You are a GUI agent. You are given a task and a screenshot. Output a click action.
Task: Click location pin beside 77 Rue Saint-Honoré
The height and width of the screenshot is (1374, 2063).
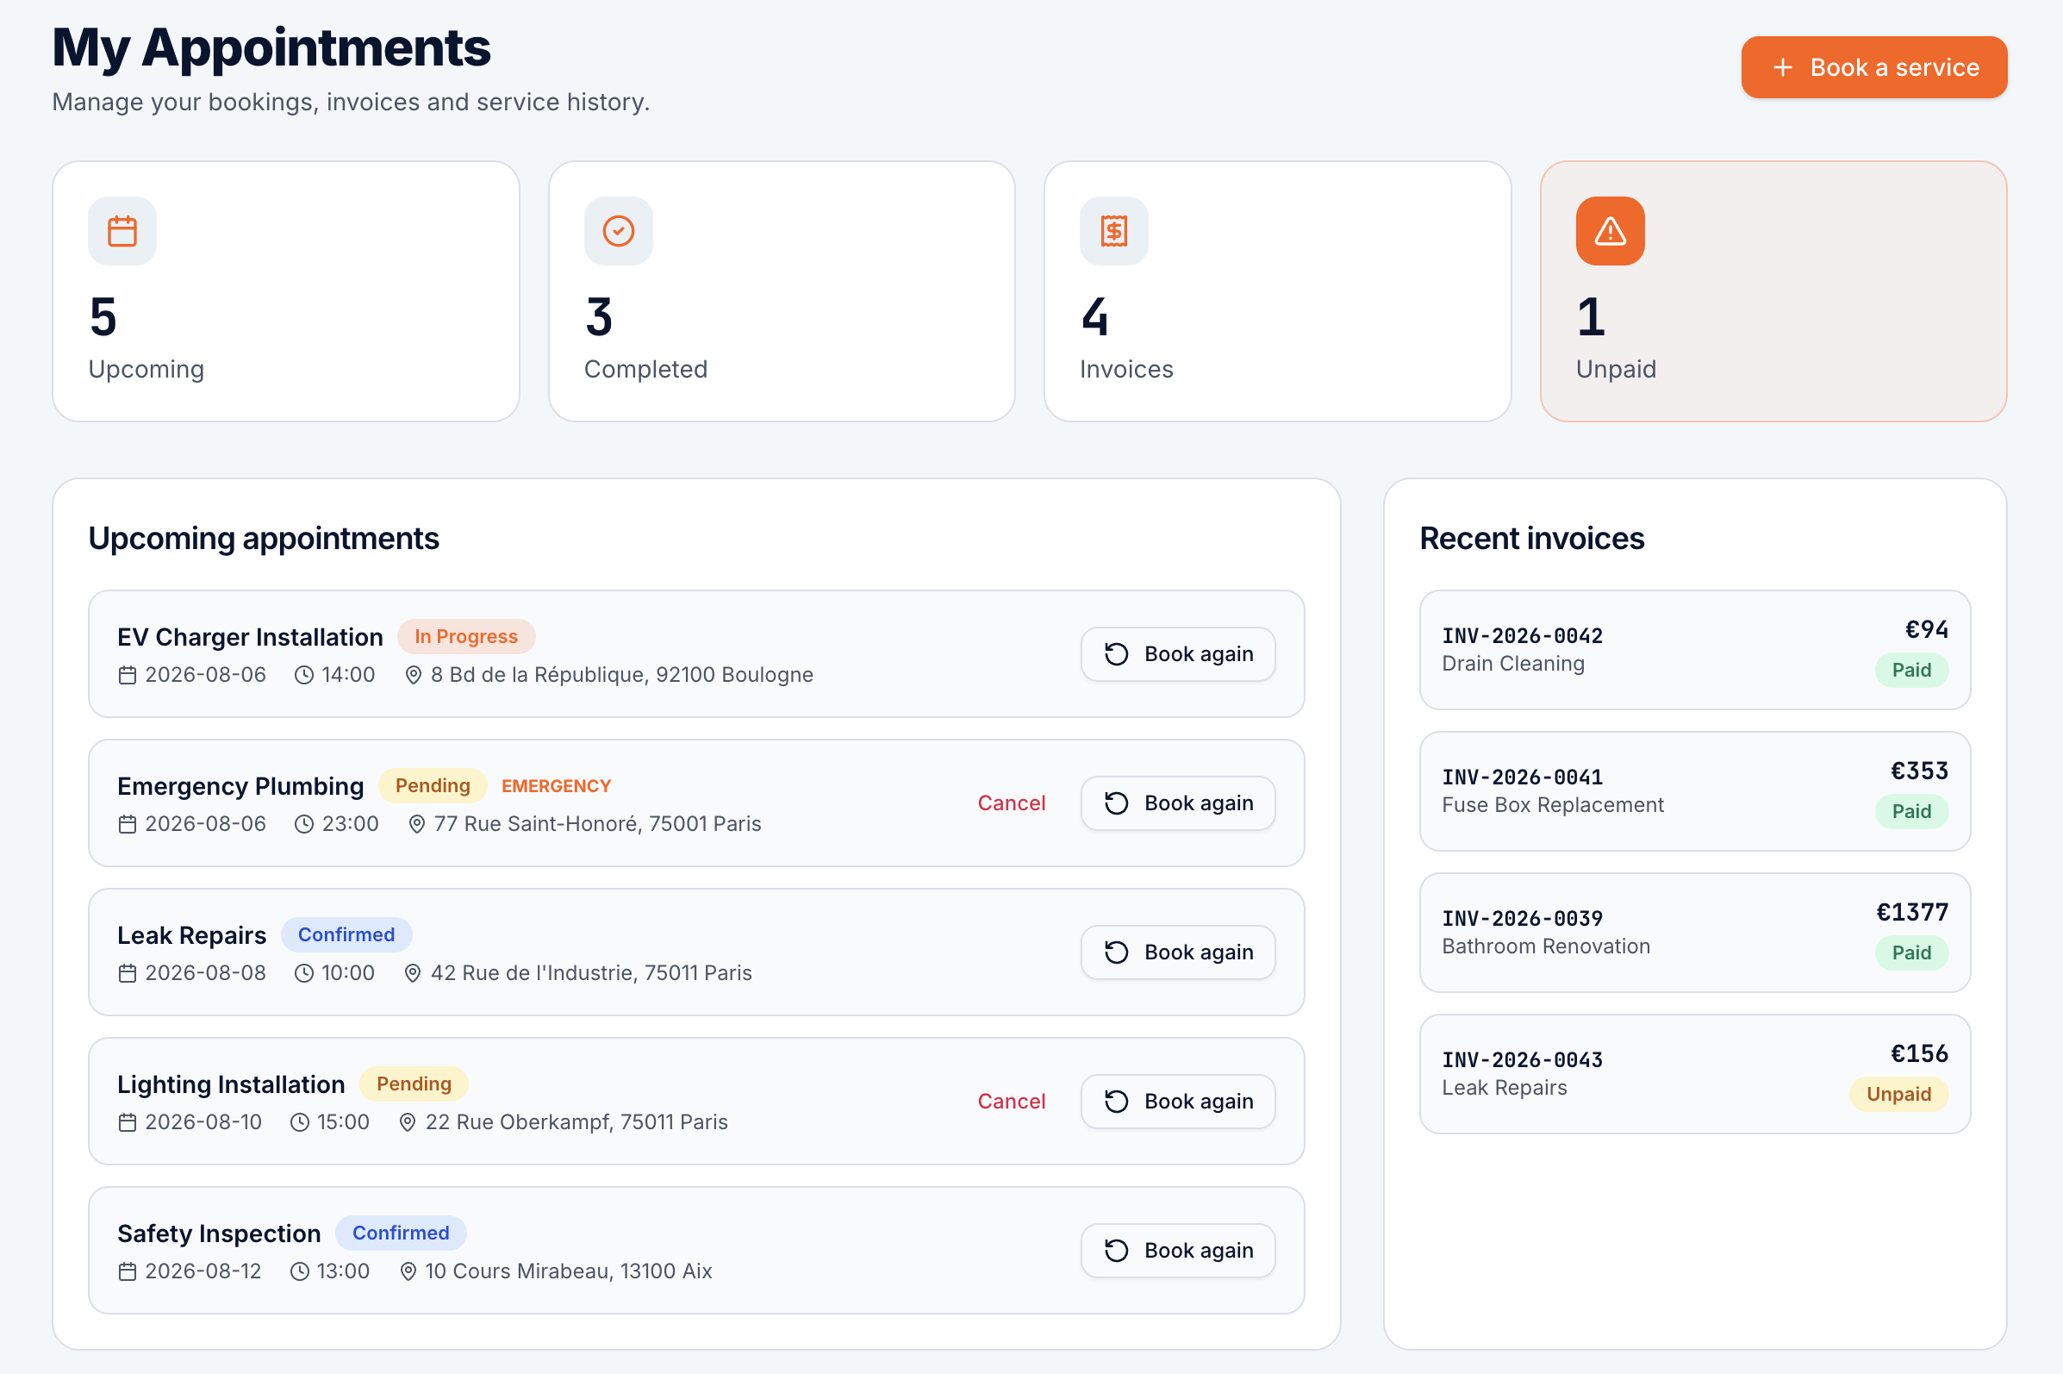417,824
